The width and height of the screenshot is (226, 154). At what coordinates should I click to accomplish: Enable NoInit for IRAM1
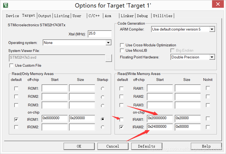pyautogui.click(x=208, y=119)
